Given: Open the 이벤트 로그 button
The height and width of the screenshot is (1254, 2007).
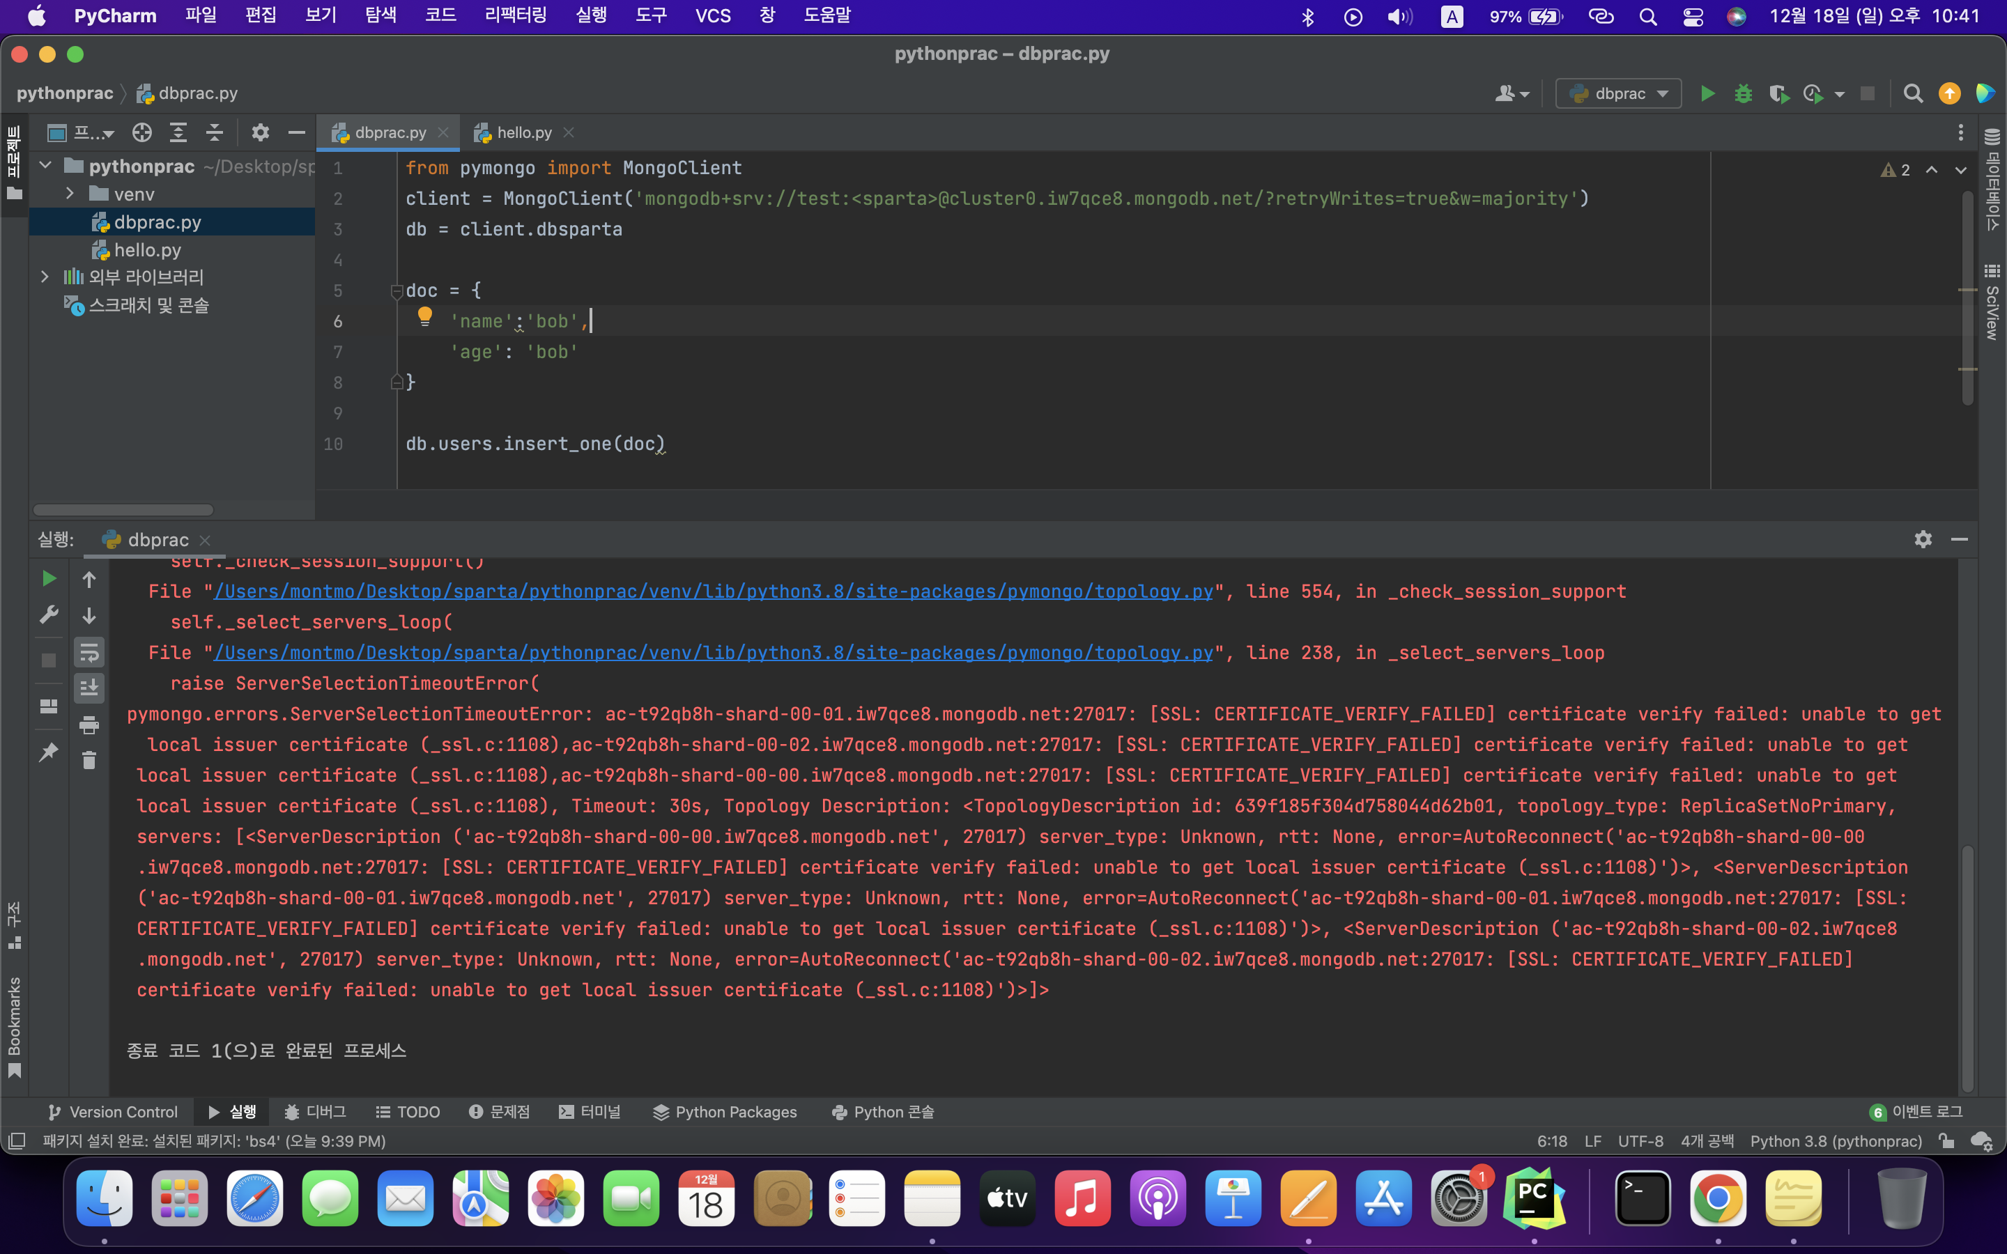Looking at the screenshot, I should click(x=1916, y=1111).
